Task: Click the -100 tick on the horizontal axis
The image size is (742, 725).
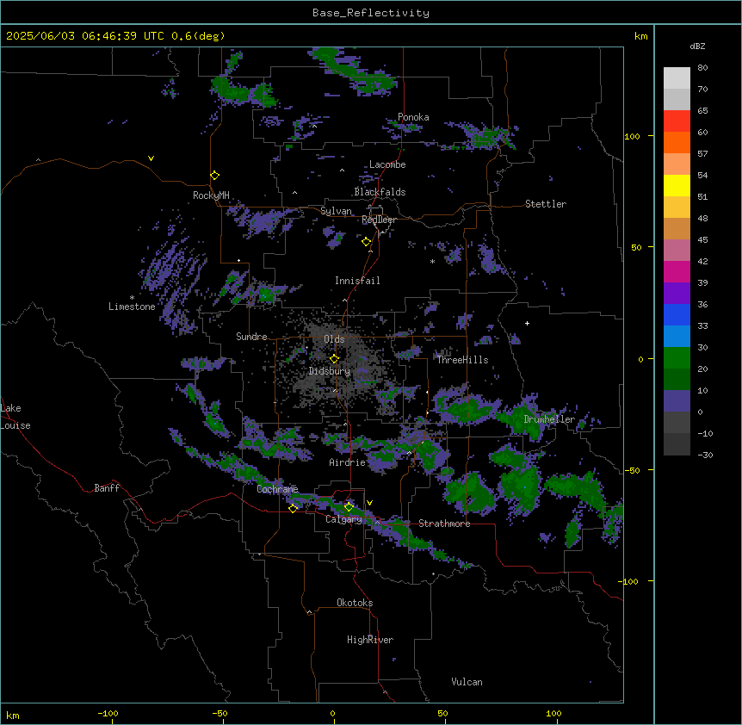Action: (x=108, y=713)
